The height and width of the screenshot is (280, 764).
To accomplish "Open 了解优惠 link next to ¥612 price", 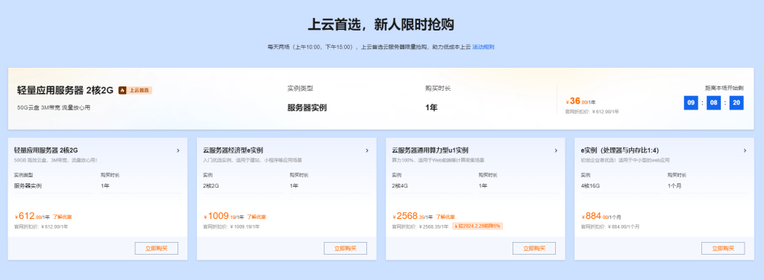I will point(63,217).
